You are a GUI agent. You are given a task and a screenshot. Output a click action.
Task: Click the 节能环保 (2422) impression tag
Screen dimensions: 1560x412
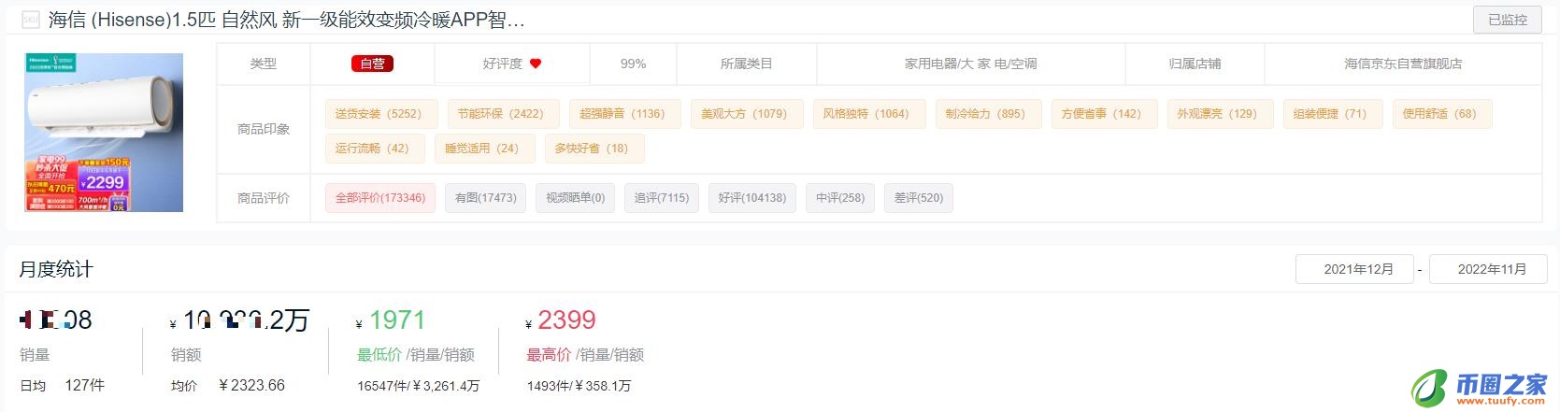pyautogui.click(x=501, y=114)
